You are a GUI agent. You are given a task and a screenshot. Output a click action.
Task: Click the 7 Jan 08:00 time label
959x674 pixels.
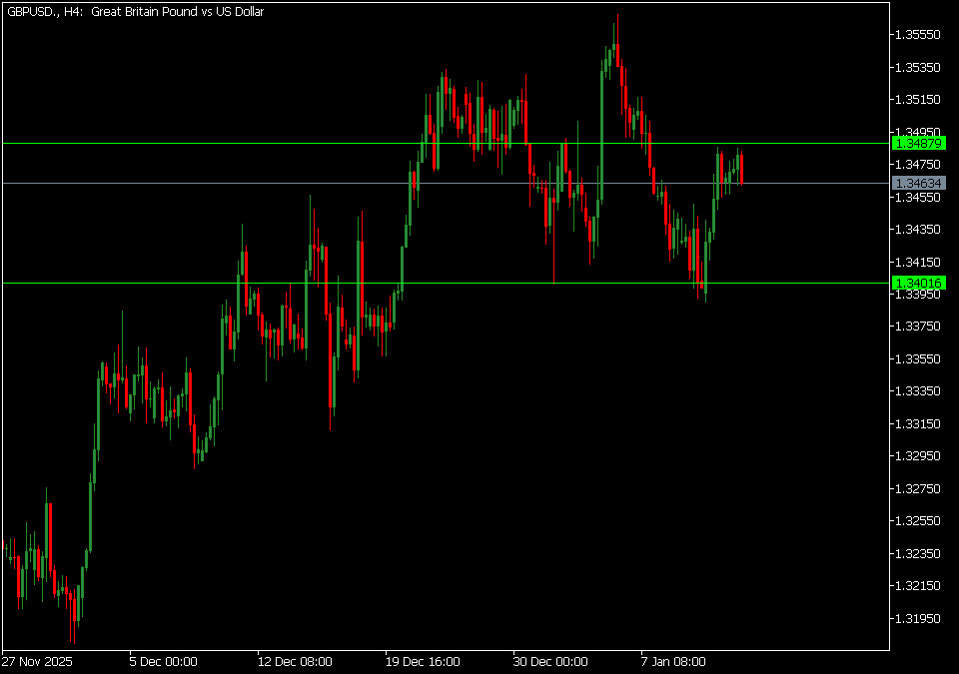(673, 661)
